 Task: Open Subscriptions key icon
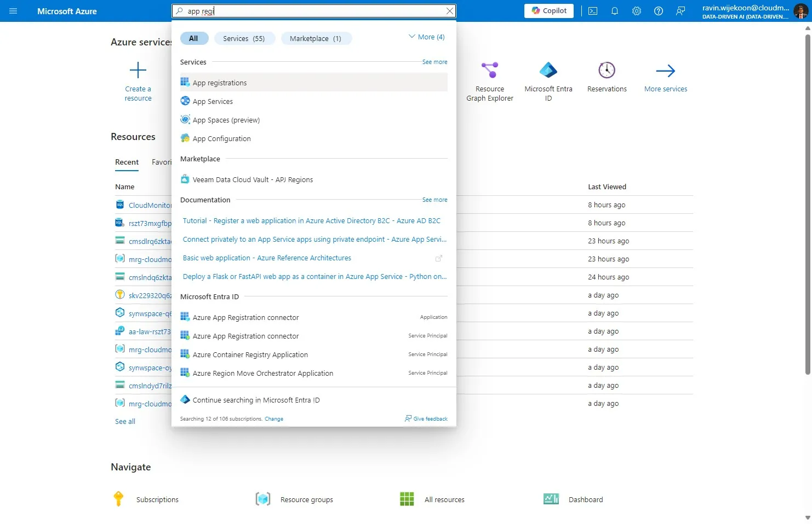(x=118, y=499)
